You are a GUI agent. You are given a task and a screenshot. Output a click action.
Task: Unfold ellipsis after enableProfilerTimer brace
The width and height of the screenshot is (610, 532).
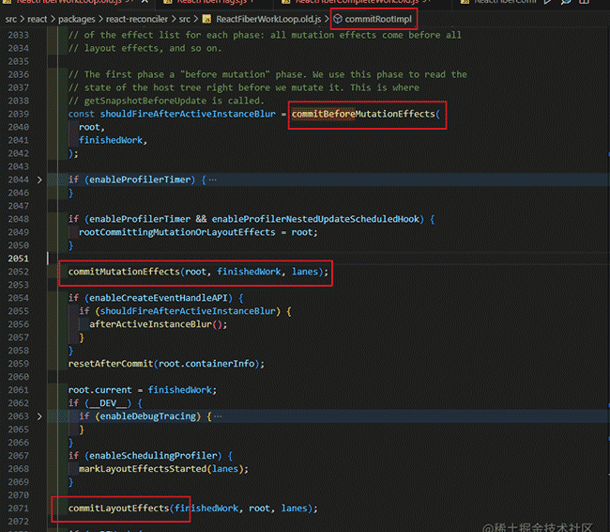tap(213, 180)
